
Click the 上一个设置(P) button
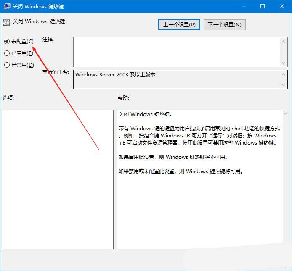point(179,25)
